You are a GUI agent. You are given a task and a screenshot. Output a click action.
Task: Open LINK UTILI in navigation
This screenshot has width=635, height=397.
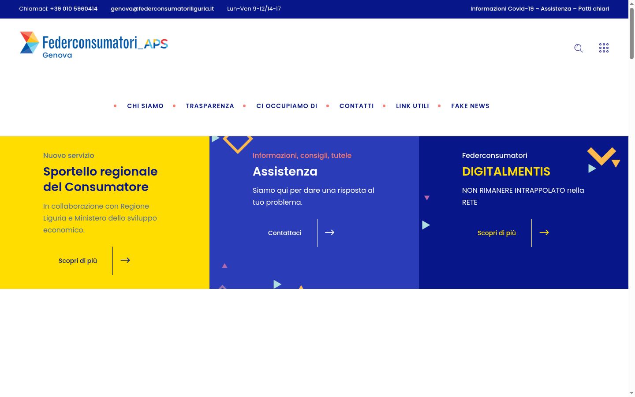pyautogui.click(x=412, y=106)
